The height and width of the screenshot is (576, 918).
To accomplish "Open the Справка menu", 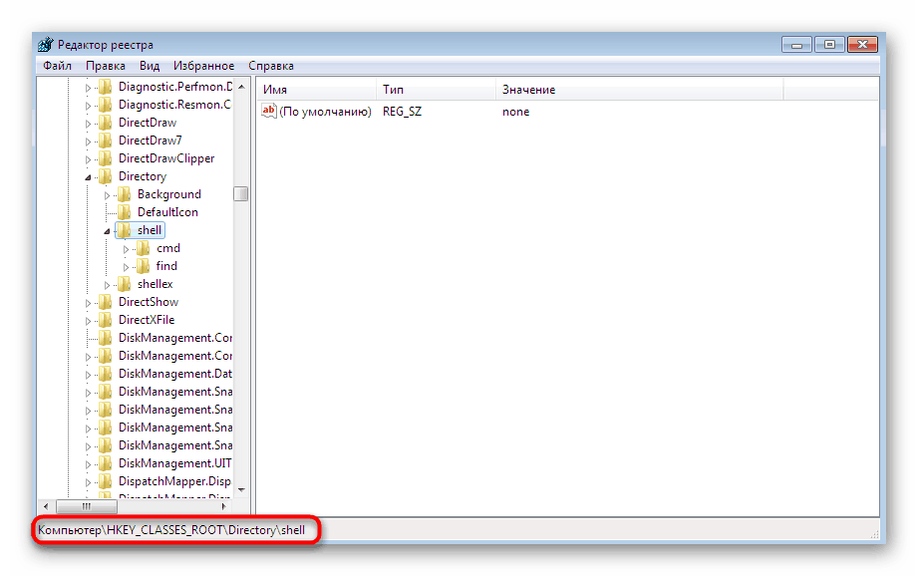I will click(x=271, y=66).
